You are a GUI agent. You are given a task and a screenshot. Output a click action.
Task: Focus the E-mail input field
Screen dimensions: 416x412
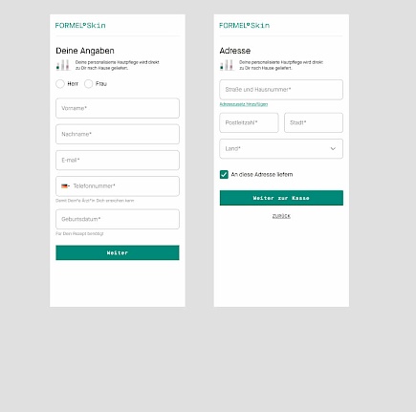pos(118,161)
